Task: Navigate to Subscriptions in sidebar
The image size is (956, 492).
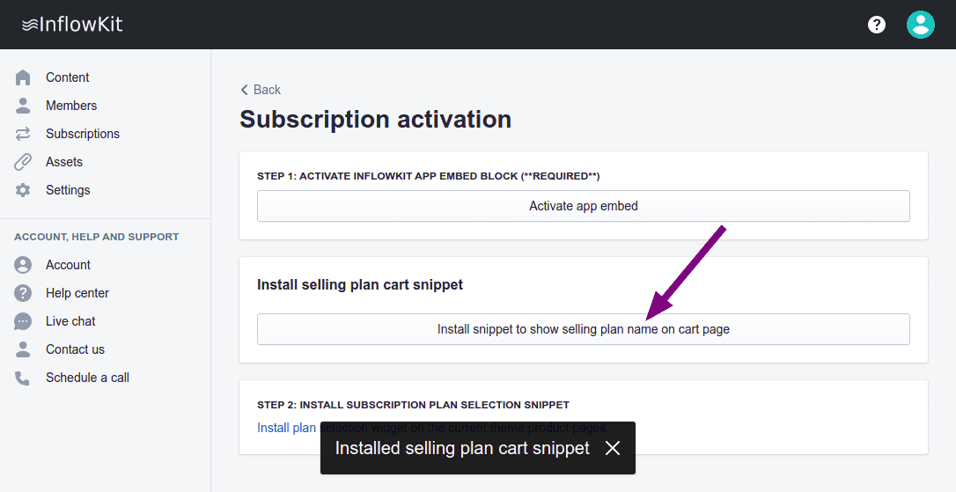Action: tap(83, 134)
